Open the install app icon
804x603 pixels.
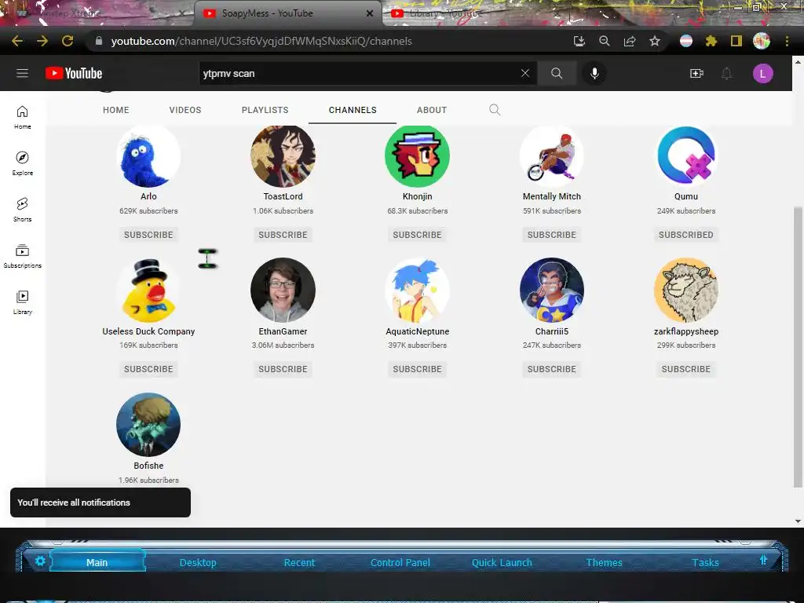pos(579,41)
